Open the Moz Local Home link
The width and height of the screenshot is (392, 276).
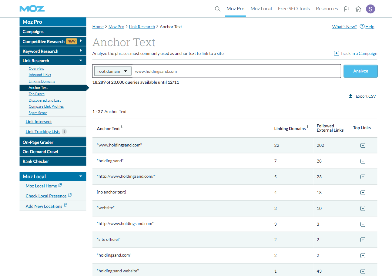(x=41, y=186)
